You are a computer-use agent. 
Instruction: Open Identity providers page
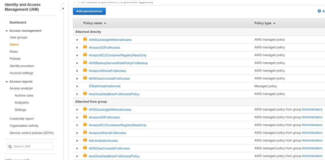(x=22, y=66)
